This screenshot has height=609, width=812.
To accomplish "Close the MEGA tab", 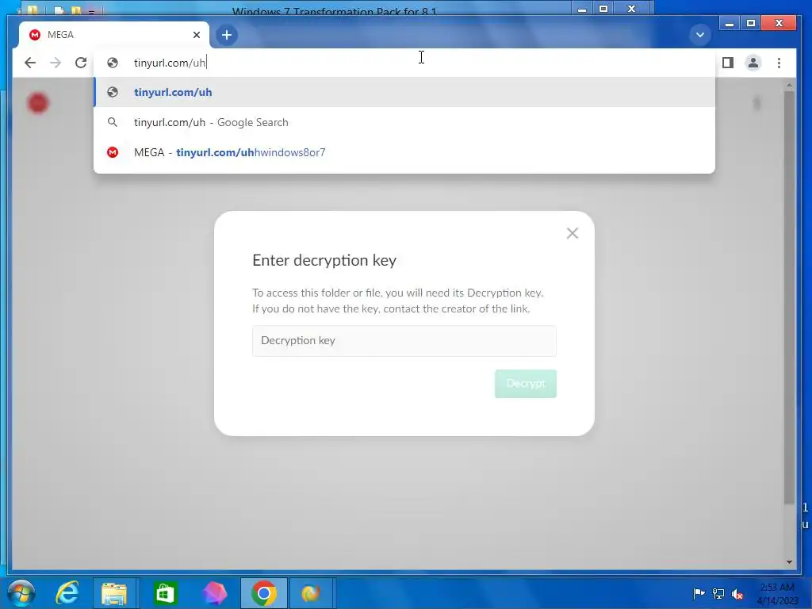I will [x=197, y=35].
